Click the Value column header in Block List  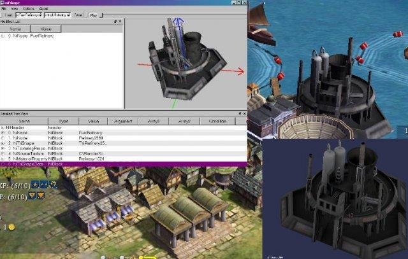tap(46, 29)
